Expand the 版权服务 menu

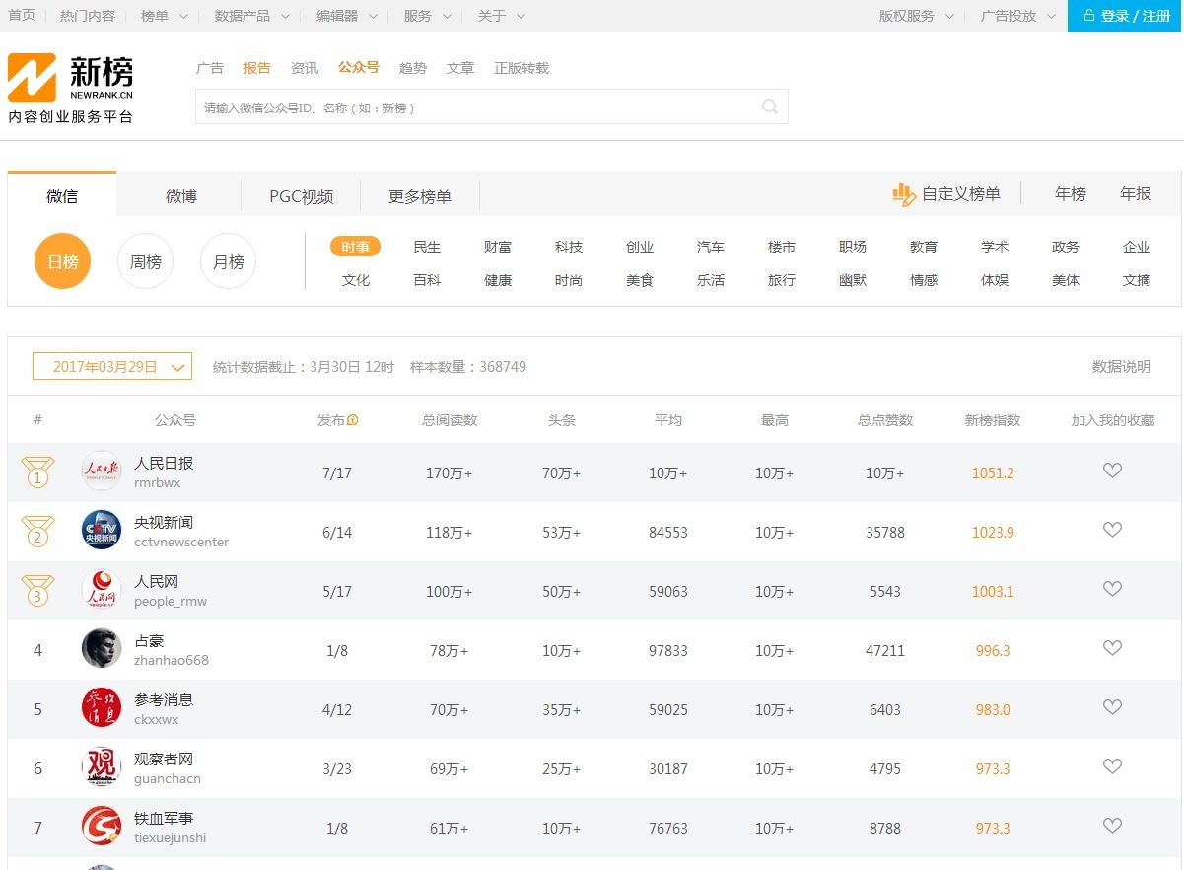pos(917,16)
